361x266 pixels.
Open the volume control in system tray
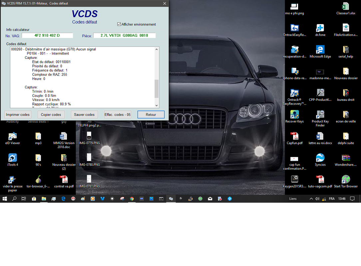tap(317, 199)
